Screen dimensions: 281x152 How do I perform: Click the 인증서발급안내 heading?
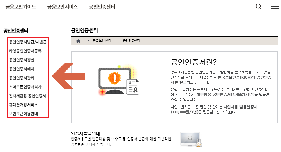point(86,133)
